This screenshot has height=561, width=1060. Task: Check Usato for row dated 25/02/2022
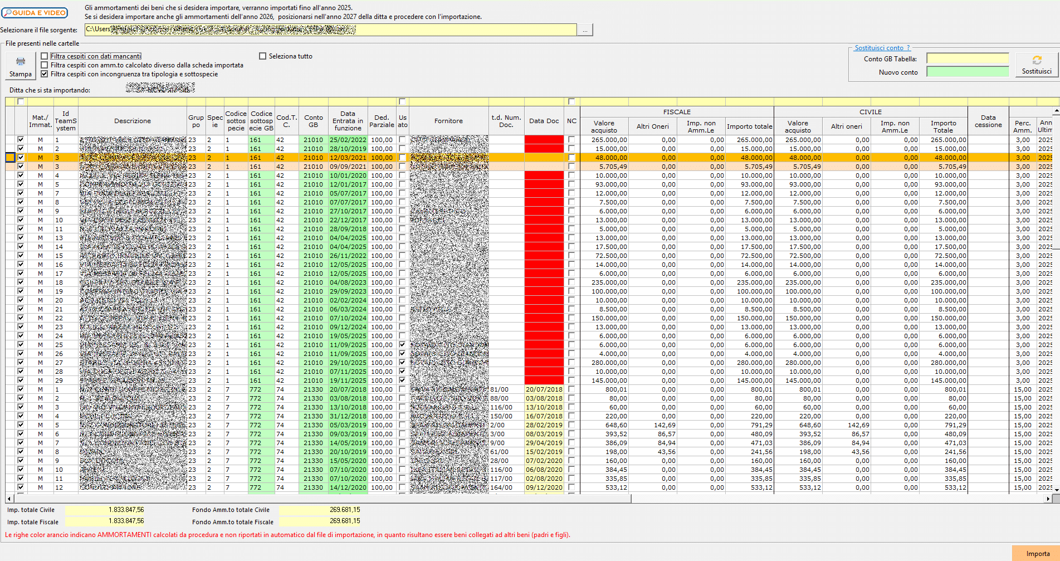pos(402,140)
